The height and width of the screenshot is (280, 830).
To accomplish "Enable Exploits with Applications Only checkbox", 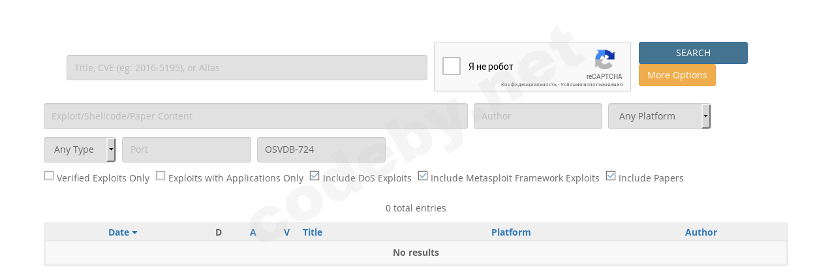I will click(x=161, y=176).
